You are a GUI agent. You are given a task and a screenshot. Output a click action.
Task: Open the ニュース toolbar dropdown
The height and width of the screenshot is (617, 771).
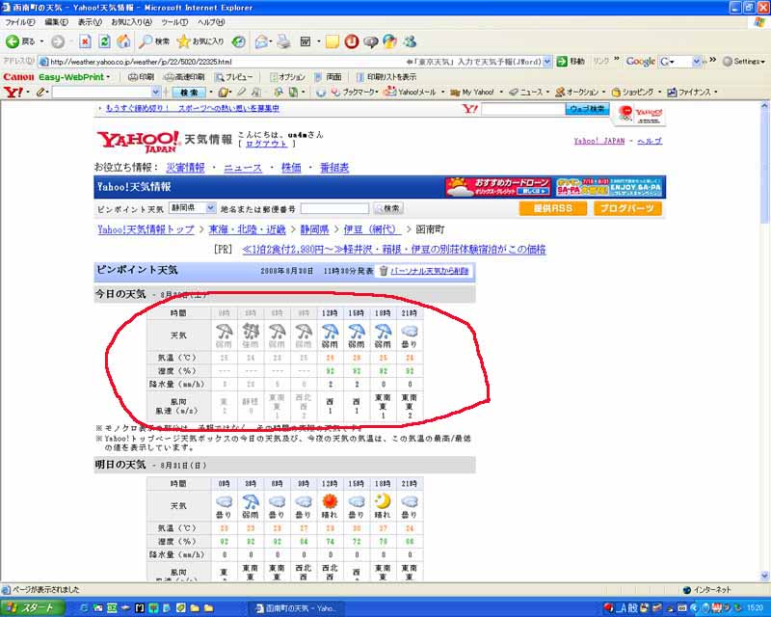547,92
